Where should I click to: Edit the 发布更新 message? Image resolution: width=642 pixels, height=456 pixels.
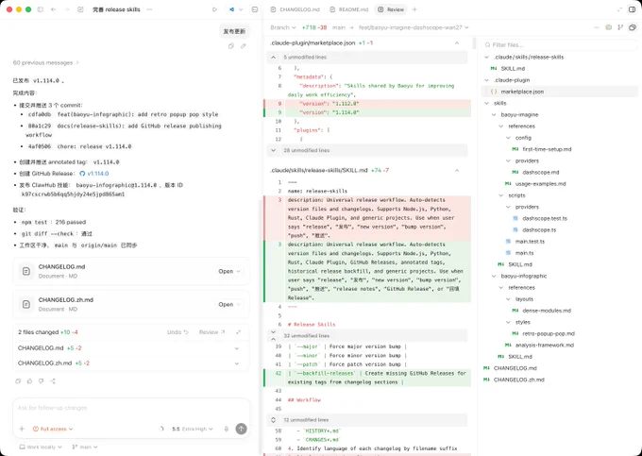244,46
